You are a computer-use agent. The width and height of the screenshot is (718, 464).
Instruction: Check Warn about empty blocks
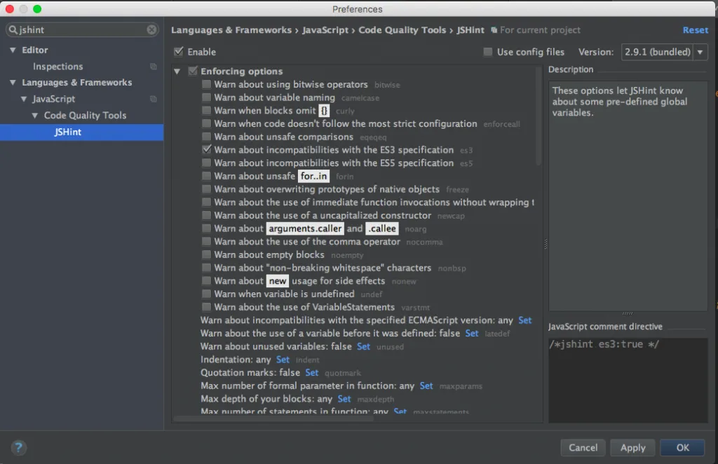tap(207, 254)
